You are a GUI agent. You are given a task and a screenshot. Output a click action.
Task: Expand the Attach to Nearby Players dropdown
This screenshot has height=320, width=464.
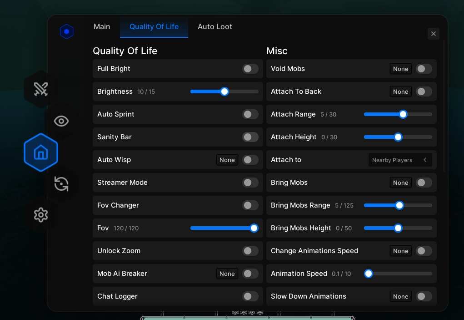[399, 160]
